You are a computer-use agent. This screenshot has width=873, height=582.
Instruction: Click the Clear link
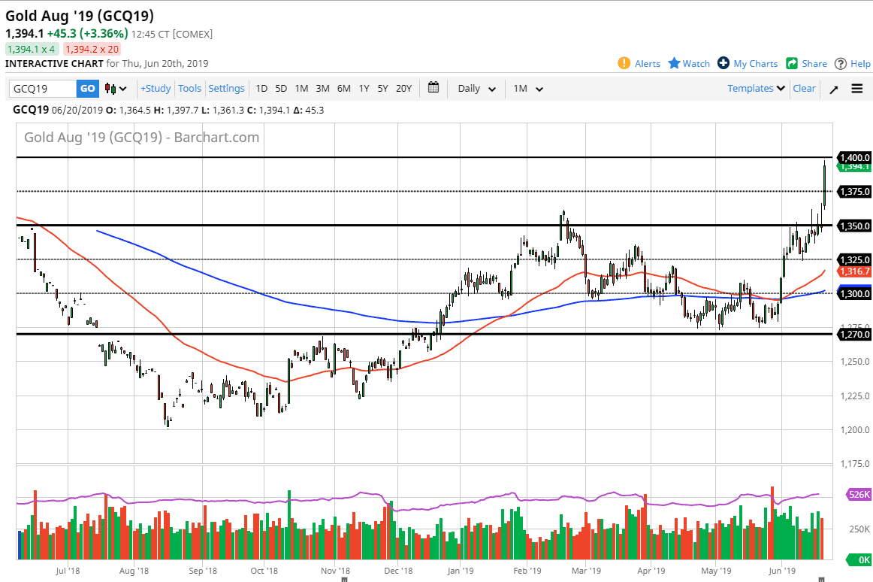pyautogui.click(x=804, y=89)
